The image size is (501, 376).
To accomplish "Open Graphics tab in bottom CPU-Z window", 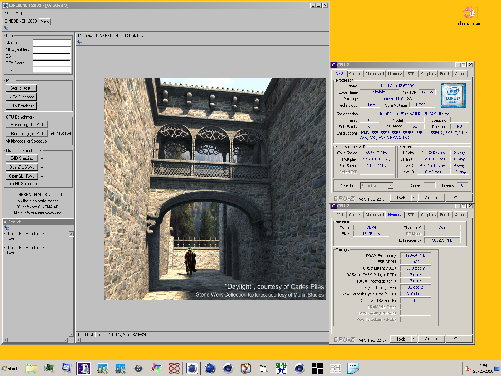I will point(428,215).
